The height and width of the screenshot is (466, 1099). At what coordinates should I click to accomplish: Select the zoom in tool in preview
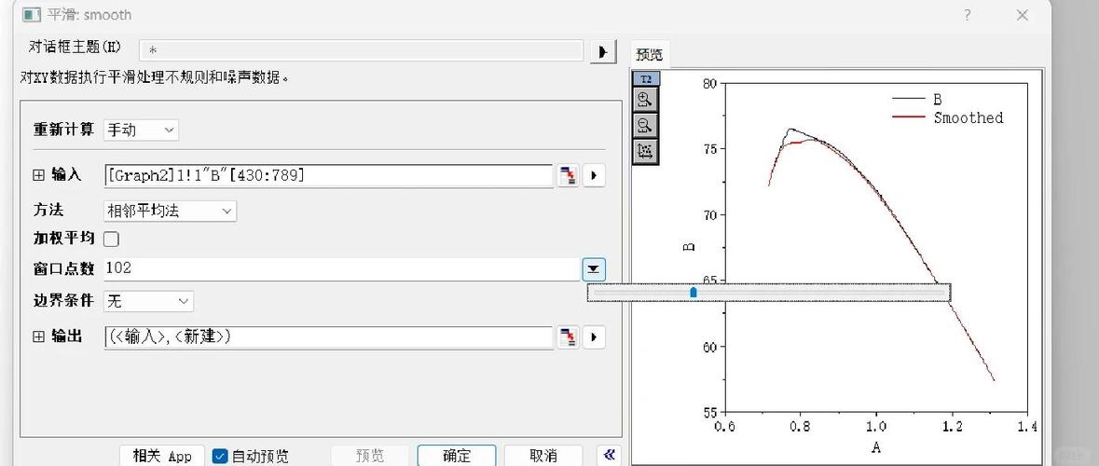click(645, 100)
